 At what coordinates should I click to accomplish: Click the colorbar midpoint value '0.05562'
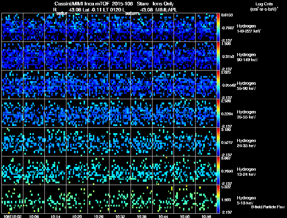tap(229, 85)
